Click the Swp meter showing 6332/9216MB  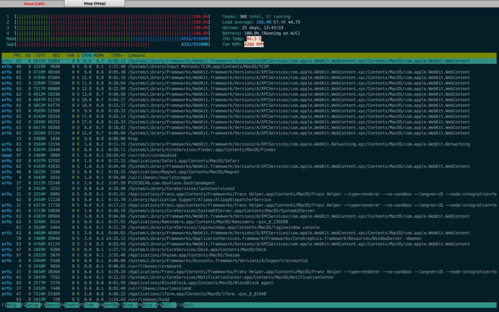[x=108, y=44]
